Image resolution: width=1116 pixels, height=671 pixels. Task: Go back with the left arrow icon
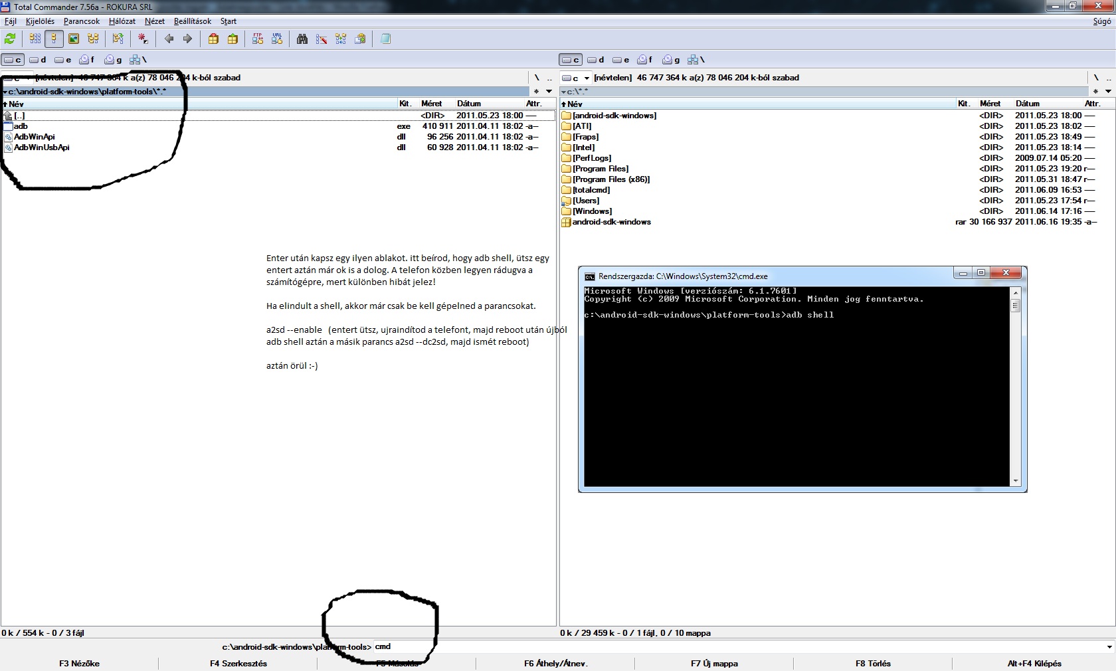pos(169,39)
